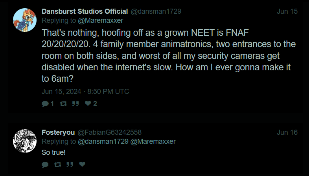This screenshot has height=176, width=309.
Task: Click the full timestamp Jun 15, 2024 8:50 PM UTC
Action: click(x=85, y=92)
